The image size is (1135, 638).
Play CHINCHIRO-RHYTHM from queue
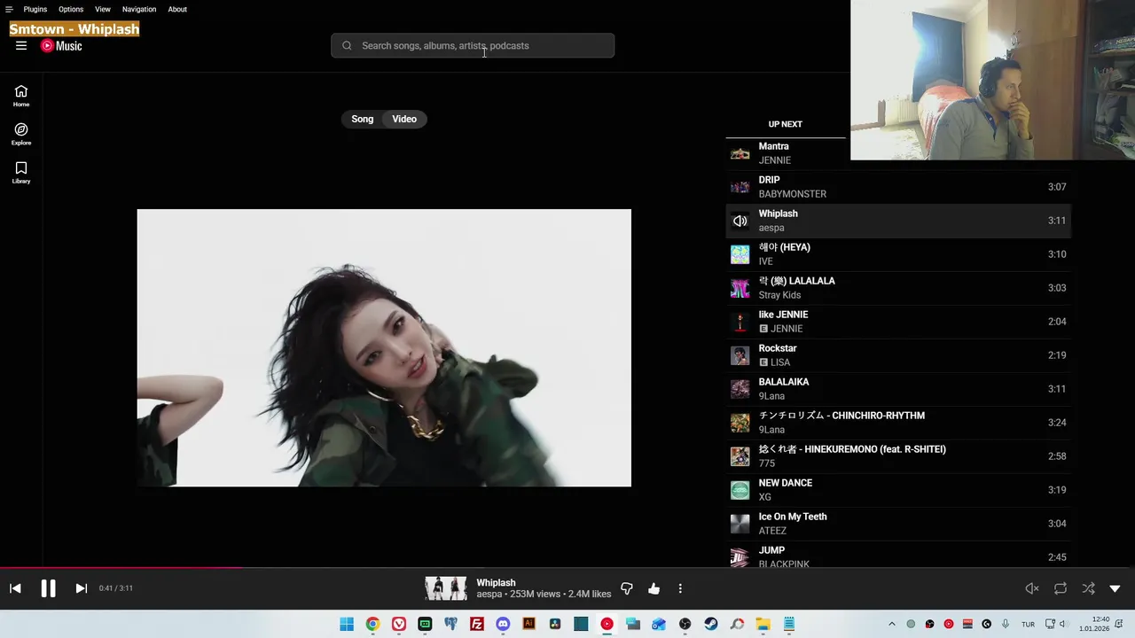898,423
